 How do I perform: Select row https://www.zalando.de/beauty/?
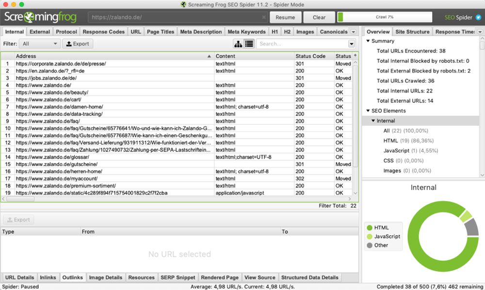coord(177,93)
